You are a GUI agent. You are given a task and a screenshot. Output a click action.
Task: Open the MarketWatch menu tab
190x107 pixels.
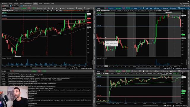[28, 4]
